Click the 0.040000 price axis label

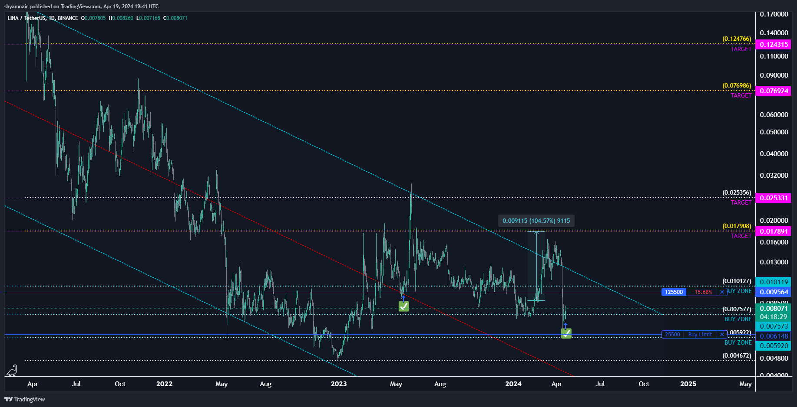click(x=774, y=153)
